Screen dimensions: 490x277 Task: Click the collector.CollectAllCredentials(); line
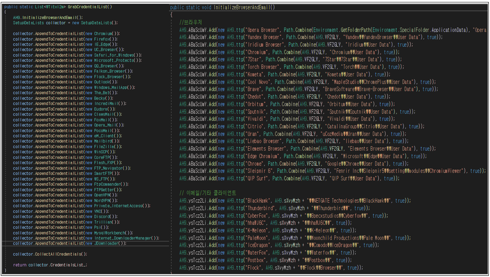tap(50, 254)
